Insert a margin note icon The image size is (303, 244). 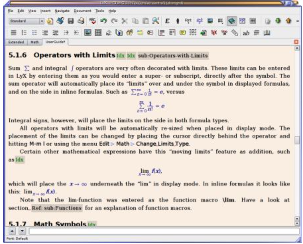click(172, 33)
